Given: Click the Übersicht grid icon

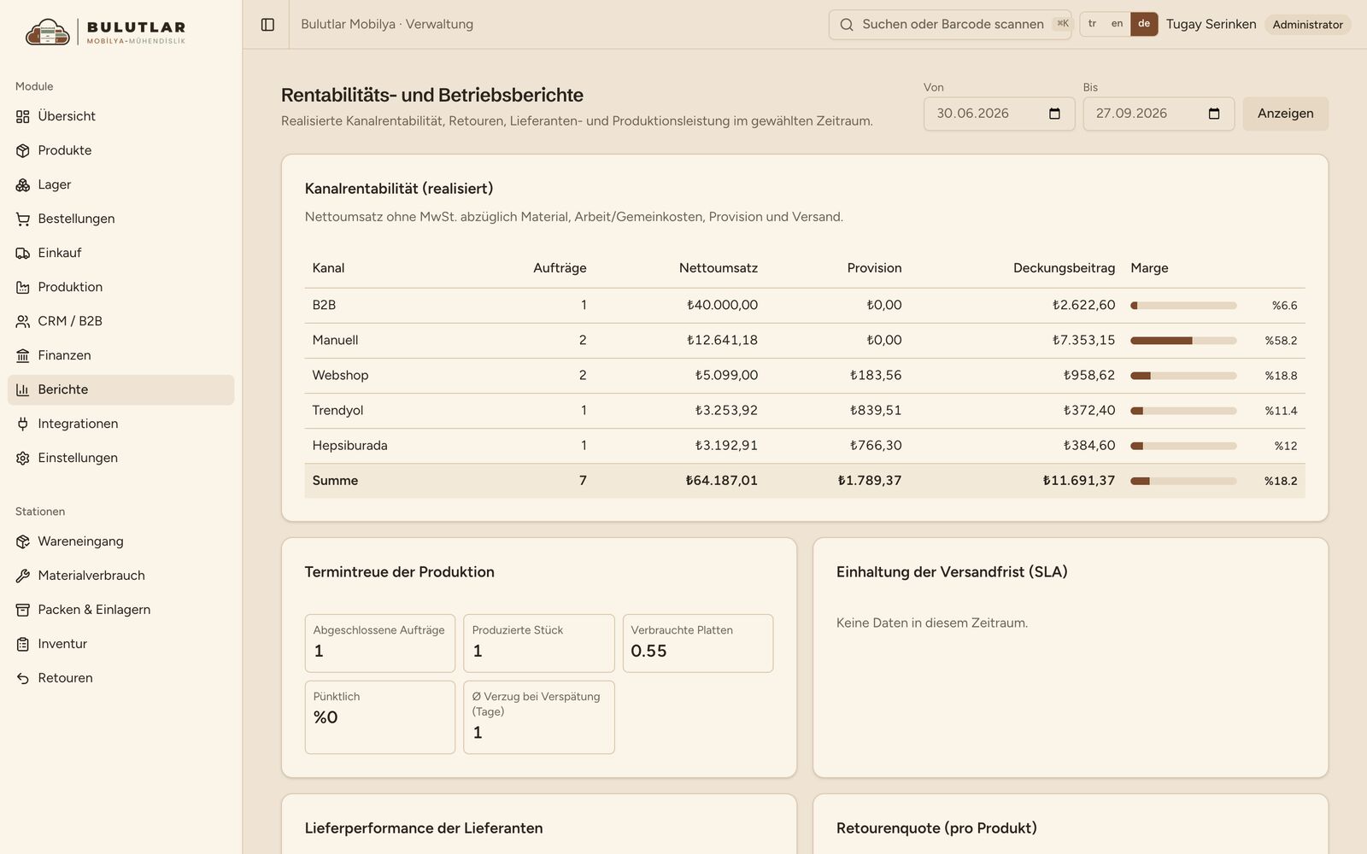Looking at the screenshot, I should tap(23, 116).
